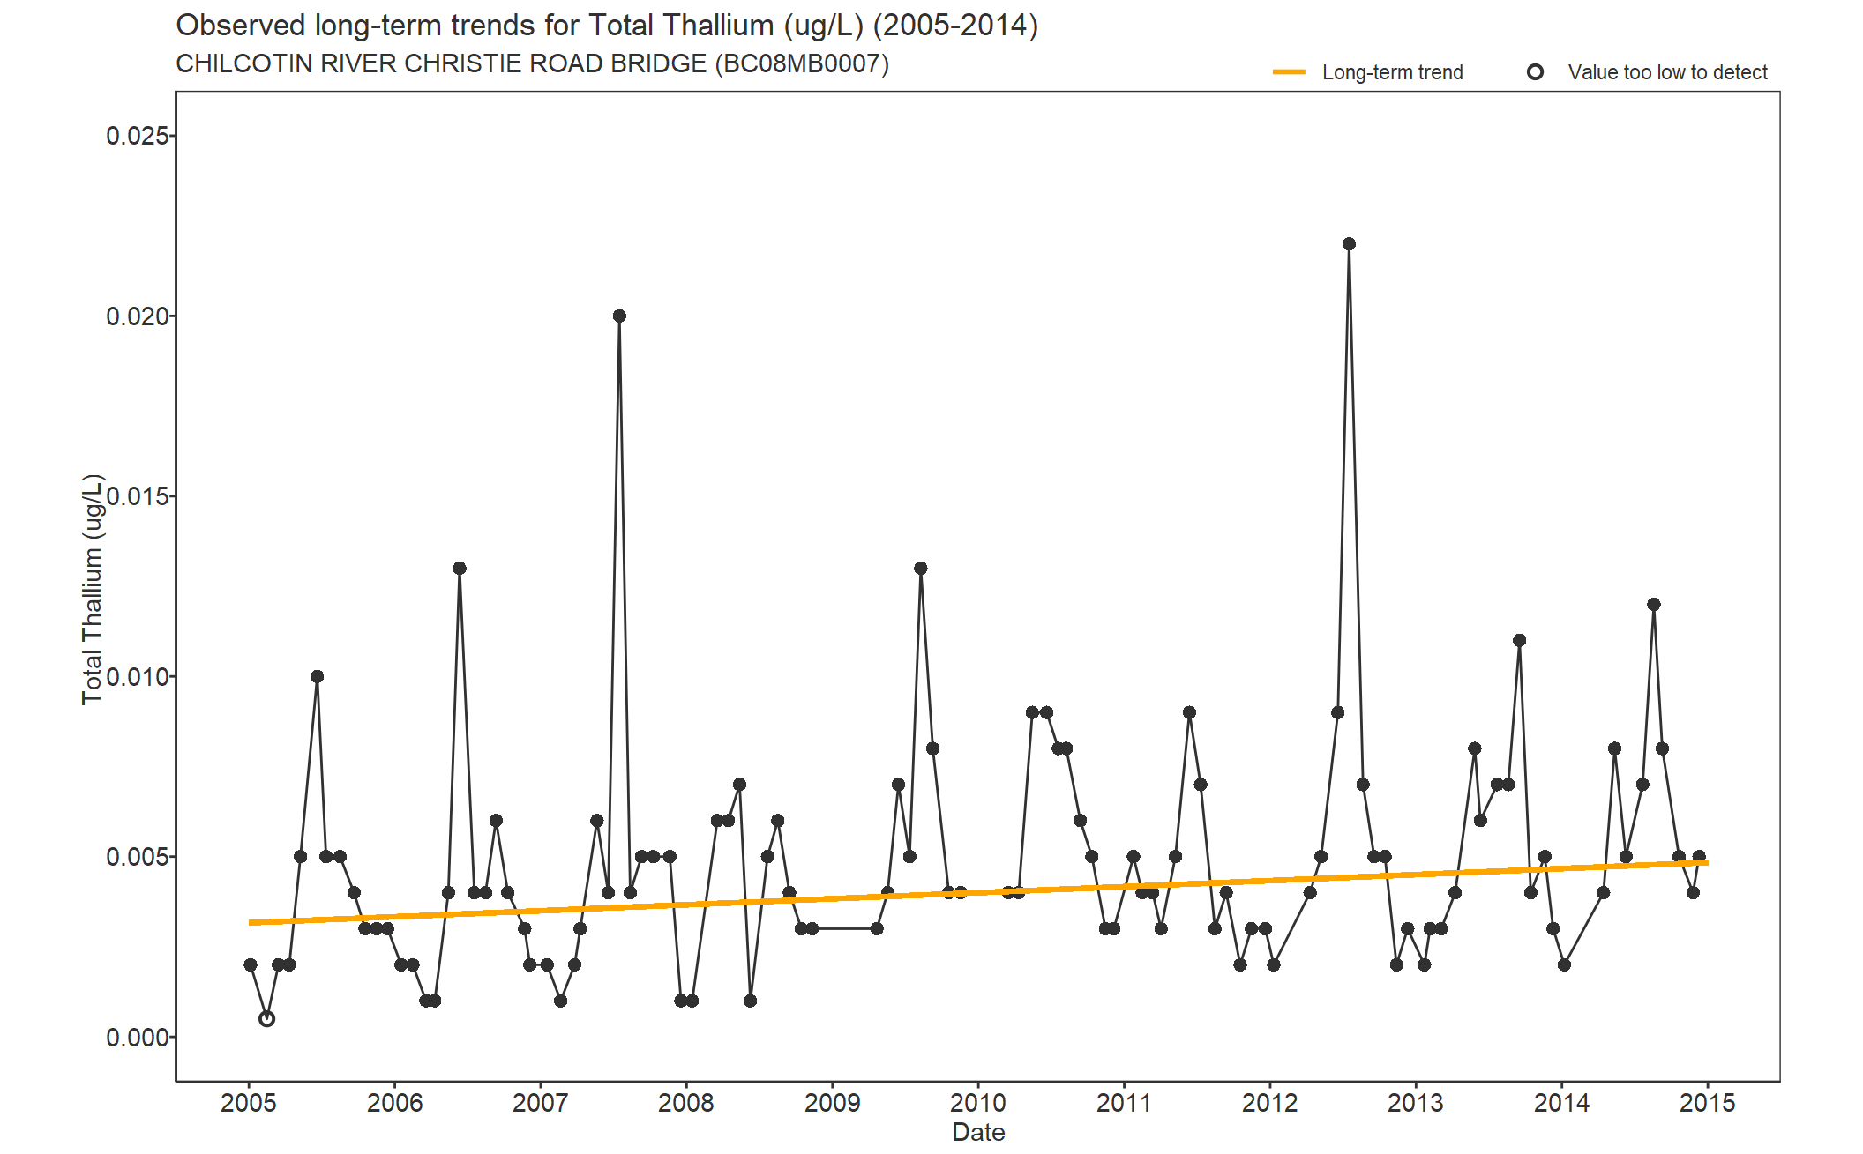Click the x-axis label 2012
This screenshot has width=1863, height=1154.
pyautogui.click(x=1270, y=1103)
